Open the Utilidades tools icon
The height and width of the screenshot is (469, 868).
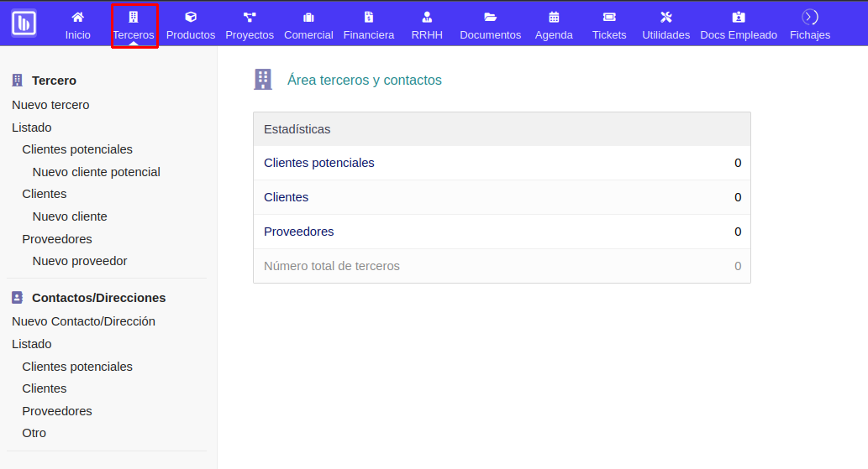click(x=665, y=17)
